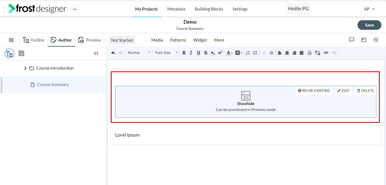Justify the text
Screen dimensions: 386x185
pos(302,53)
